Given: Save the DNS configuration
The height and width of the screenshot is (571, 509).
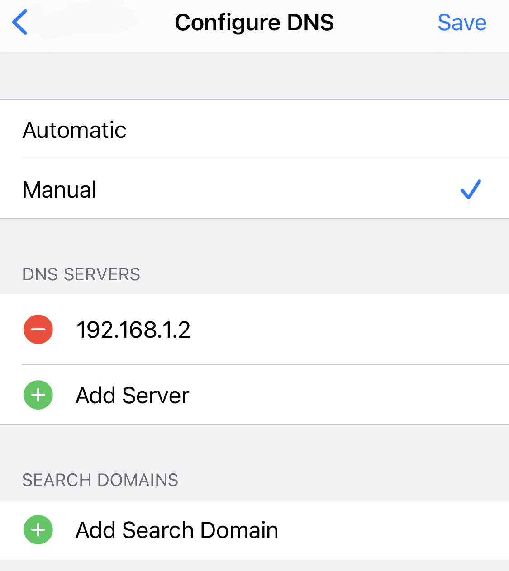Looking at the screenshot, I should 461,23.
